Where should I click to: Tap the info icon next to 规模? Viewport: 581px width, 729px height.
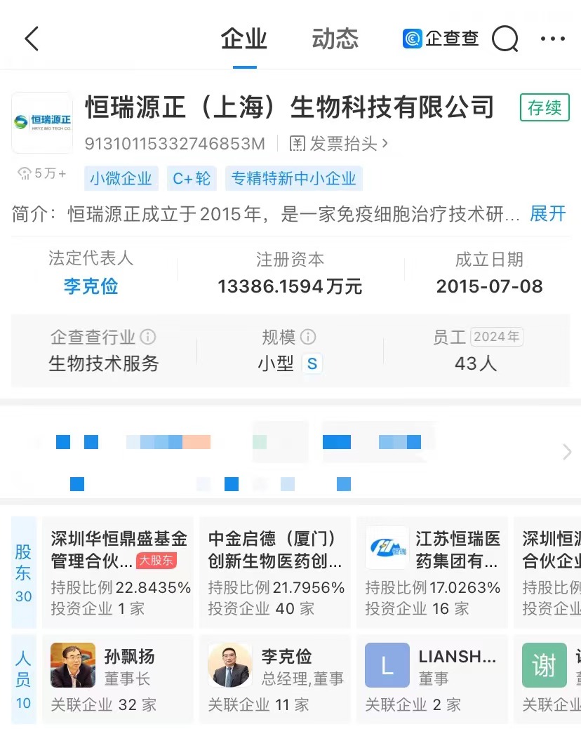308,337
